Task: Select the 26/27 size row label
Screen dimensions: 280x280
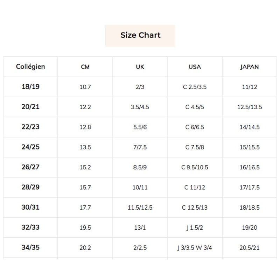Action: pos(30,167)
